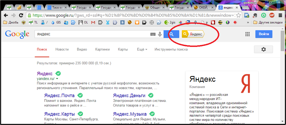Open the orange star bookmark icon
The width and height of the screenshot is (286, 125).
pyautogui.click(x=137, y=22)
